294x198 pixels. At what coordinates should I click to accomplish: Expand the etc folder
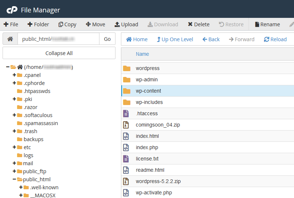(x=14, y=147)
